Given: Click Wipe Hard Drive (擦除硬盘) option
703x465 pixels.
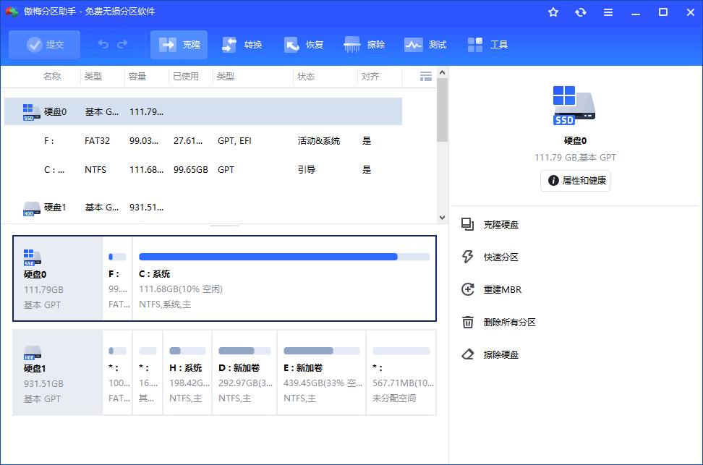Looking at the screenshot, I should pyautogui.click(x=500, y=355).
